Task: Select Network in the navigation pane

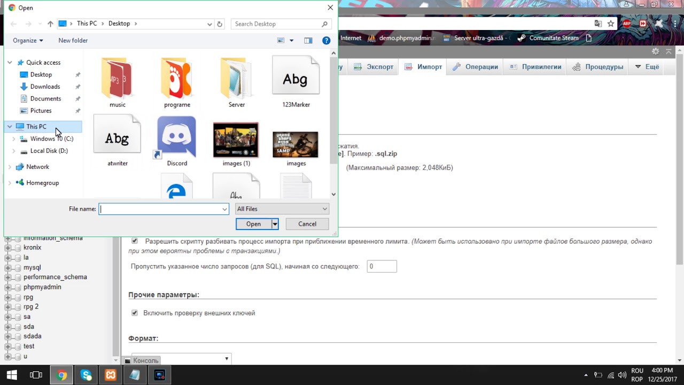Action: [x=37, y=167]
